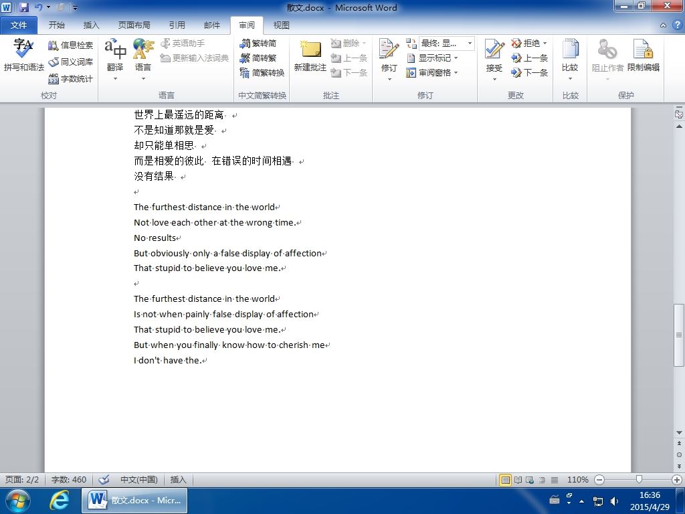Toggle 插入 insert mode in status bar

[x=178, y=479]
